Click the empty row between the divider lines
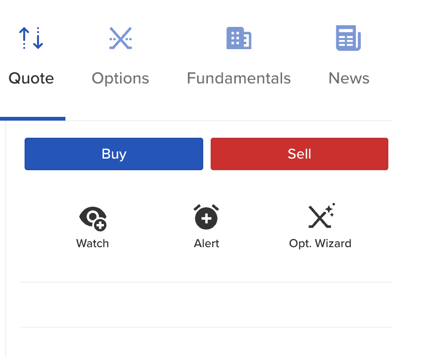Viewport: 425px width, 358px height. pos(206,305)
